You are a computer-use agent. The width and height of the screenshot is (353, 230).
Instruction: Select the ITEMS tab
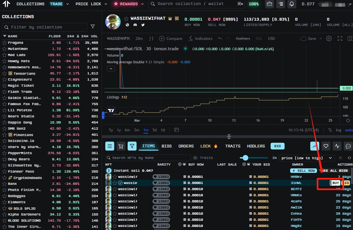point(149,146)
